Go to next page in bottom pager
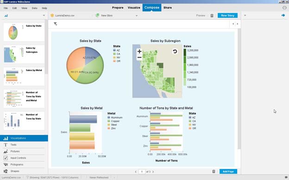The image size is (289, 180). [x=153, y=172]
